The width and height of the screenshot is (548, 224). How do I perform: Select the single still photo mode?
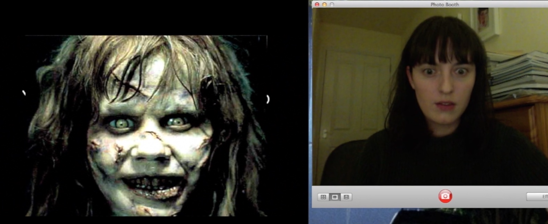335,197
